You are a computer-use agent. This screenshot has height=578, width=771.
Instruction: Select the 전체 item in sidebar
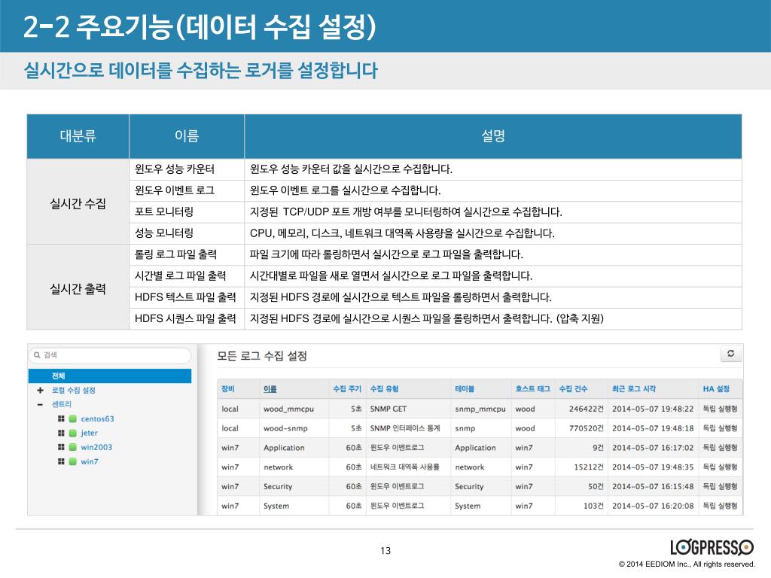[x=110, y=376]
